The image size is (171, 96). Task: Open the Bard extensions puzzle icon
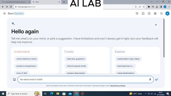click(x=143, y=14)
